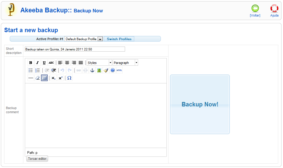This screenshot has width=283, height=168.
Task: Apply strikethrough formatting
Action: coord(51,62)
